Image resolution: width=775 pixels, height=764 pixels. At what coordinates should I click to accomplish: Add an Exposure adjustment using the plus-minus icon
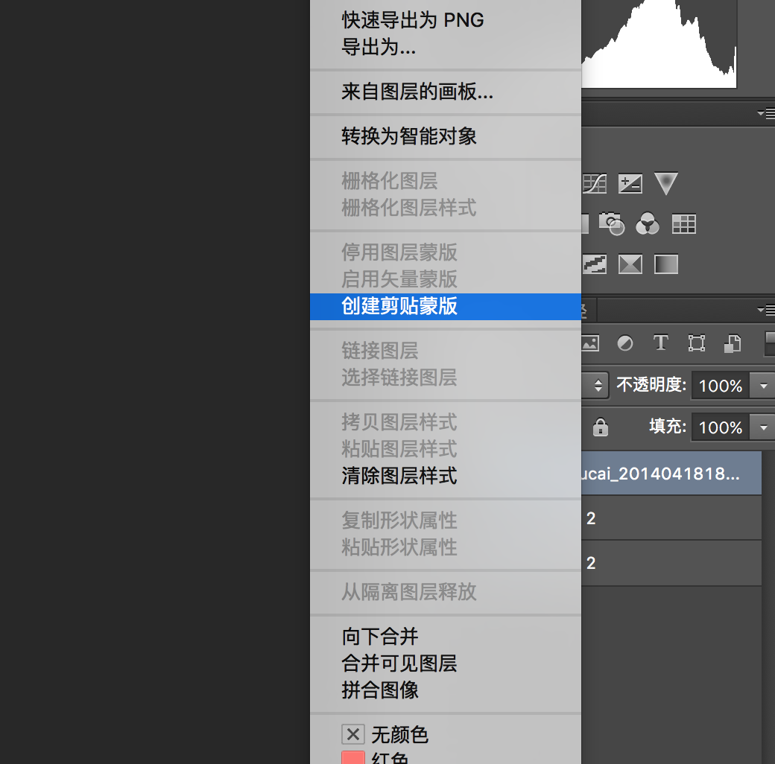[x=630, y=184]
